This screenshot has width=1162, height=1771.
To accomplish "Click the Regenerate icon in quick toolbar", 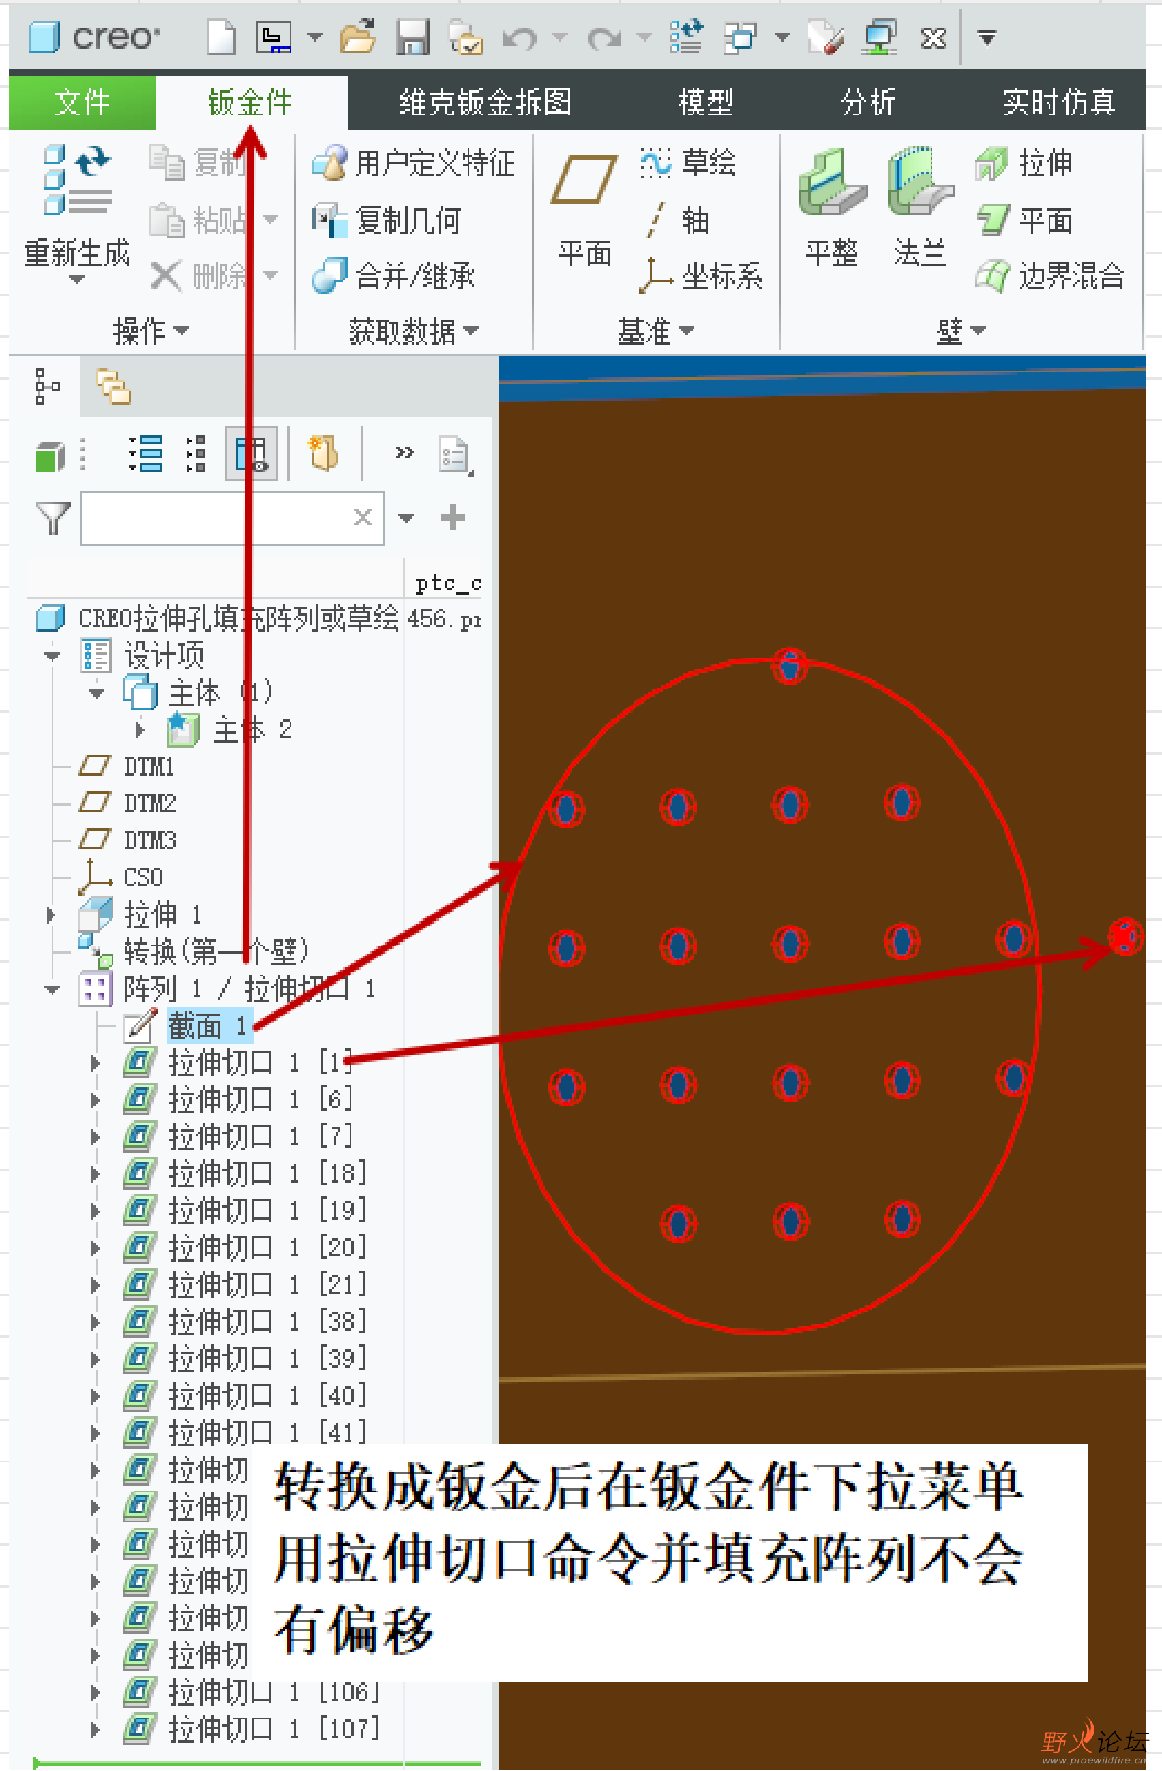I will [x=685, y=37].
